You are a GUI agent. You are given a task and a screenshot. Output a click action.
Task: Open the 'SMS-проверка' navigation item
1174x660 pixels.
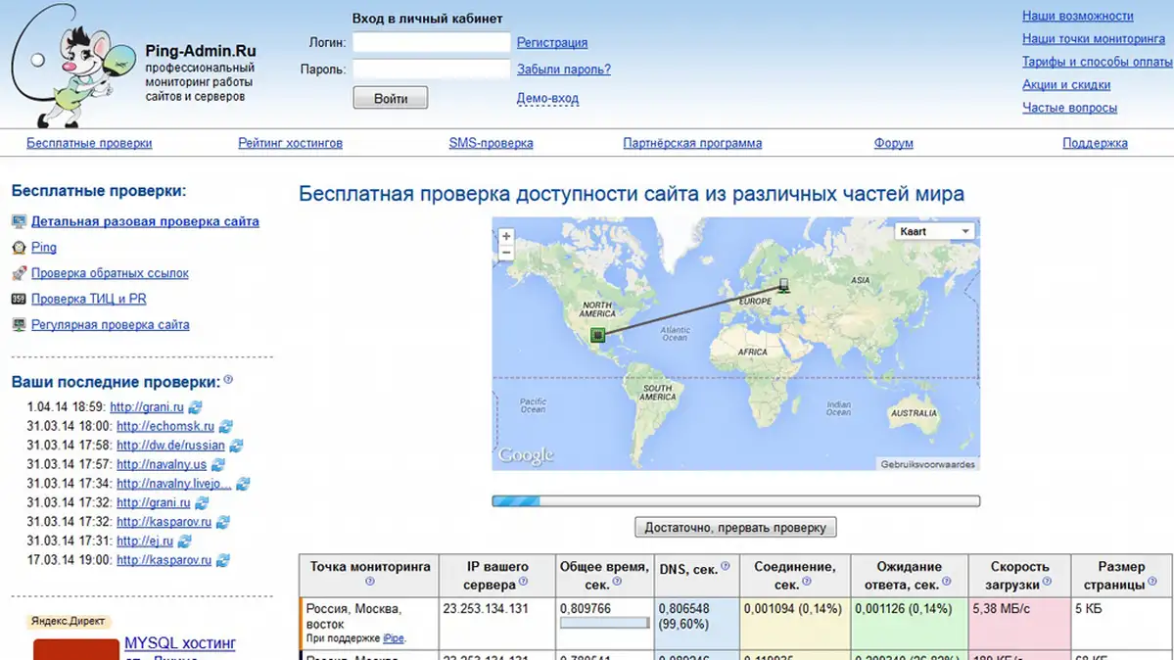click(x=491, y=143)
